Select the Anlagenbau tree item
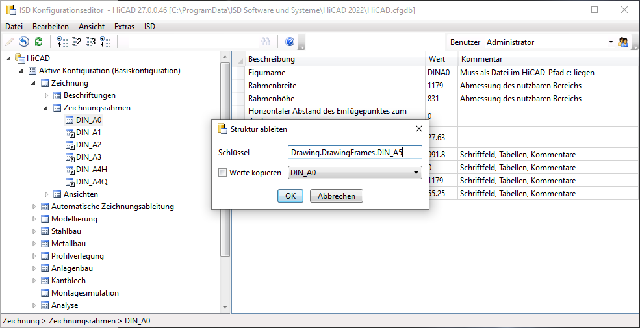640x328 pixels. [72, 268]
